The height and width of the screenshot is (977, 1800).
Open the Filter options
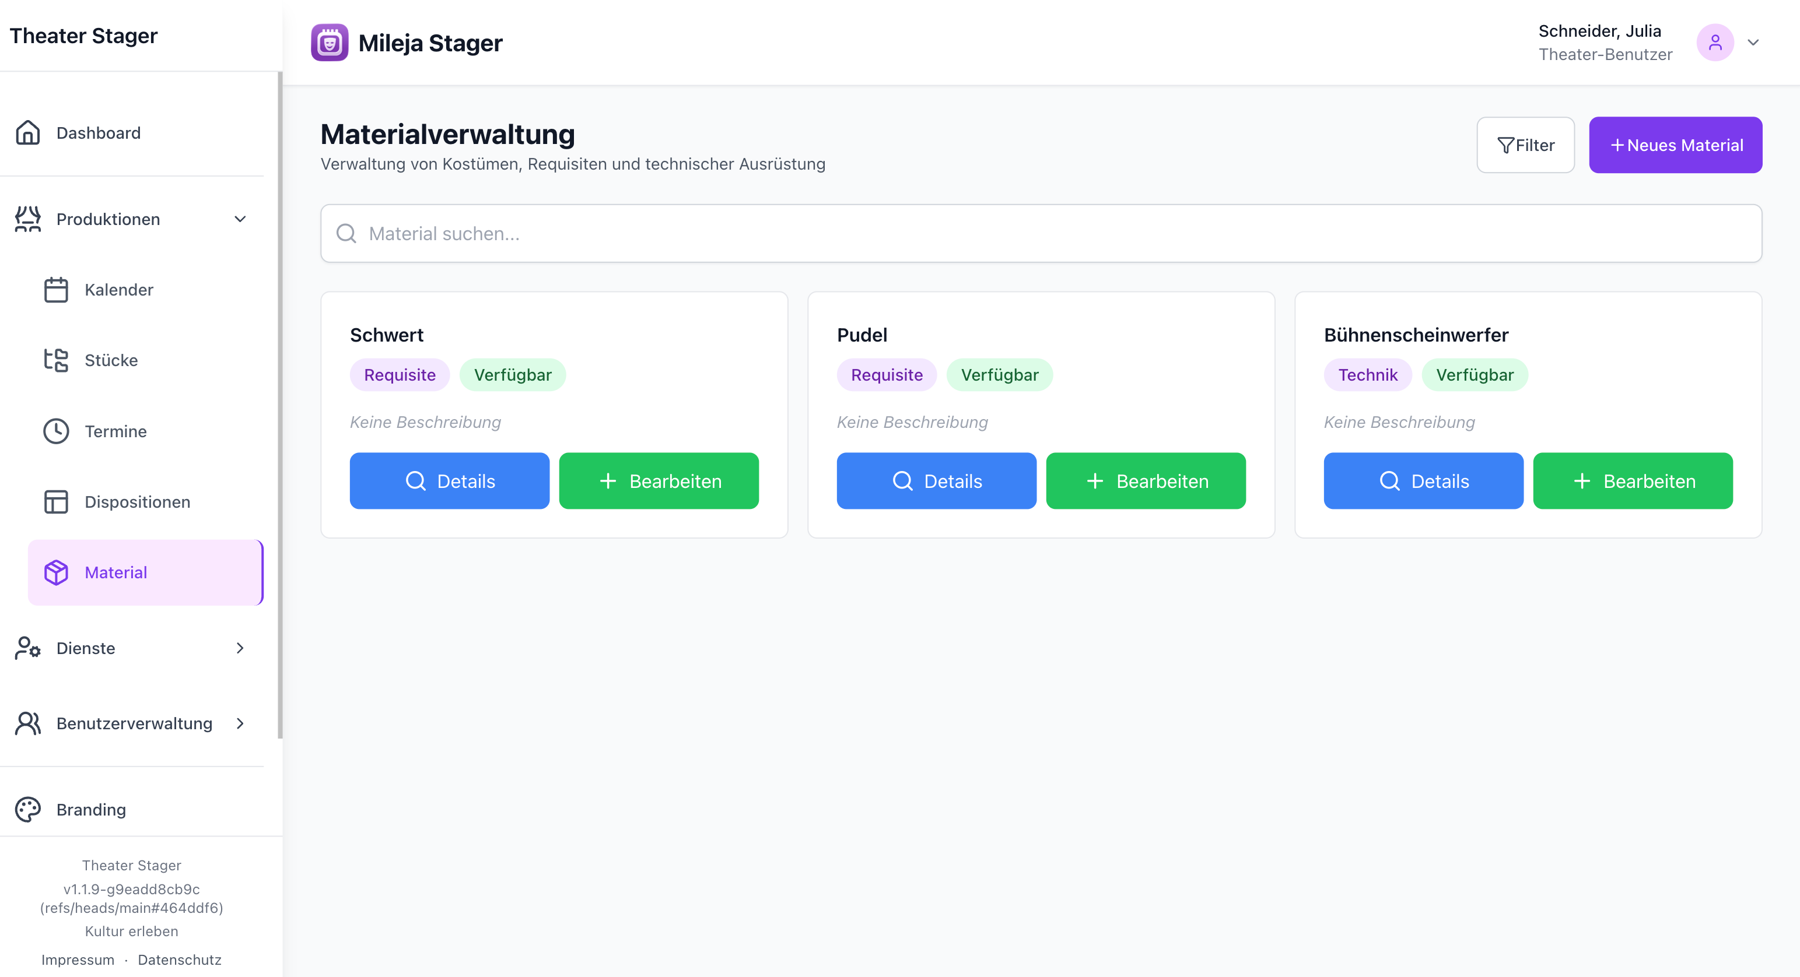pyautogui.click(x=1525, y=145)
